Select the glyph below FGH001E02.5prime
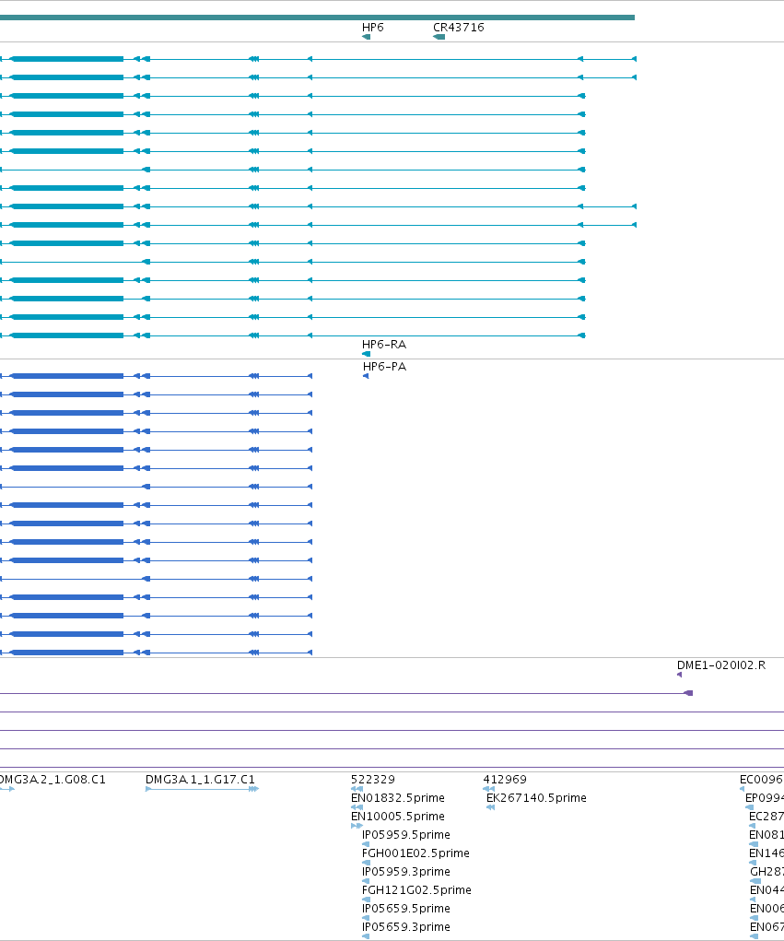The width and height of the screenshot is (784, 941). 366,863
